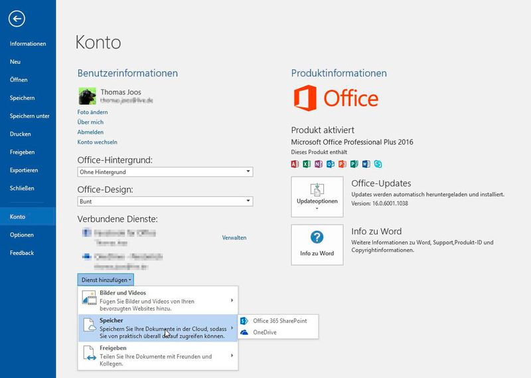This screenshot has width=531, height=378.
Task: Open the Office-Design dropdown
Action: coord(165,201)
